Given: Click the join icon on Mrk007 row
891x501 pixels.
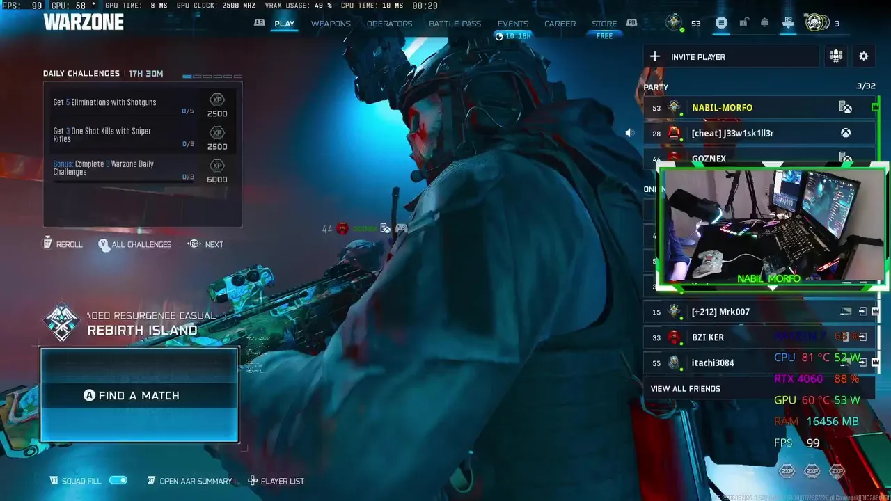Looking at the screenshot, I should click(862, 312).
